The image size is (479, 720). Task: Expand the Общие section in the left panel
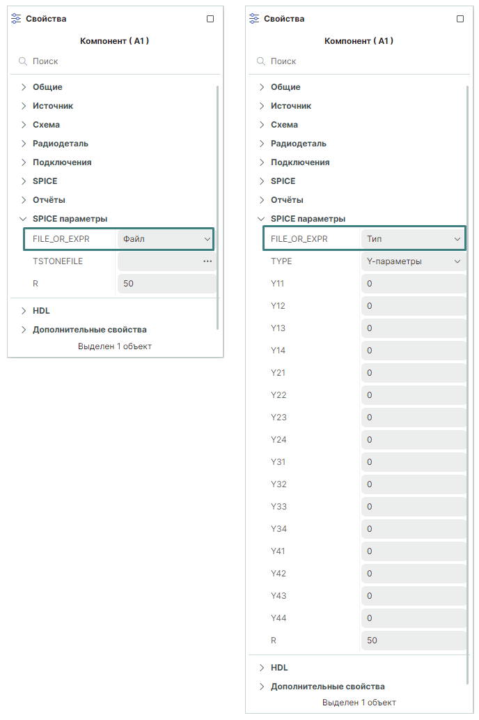(x=24, y=87)
